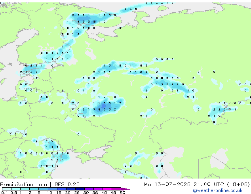251x194 pixels.
Task: Click the '50' legend scale label
Action: pyautogui.click(x=122, y=192)
